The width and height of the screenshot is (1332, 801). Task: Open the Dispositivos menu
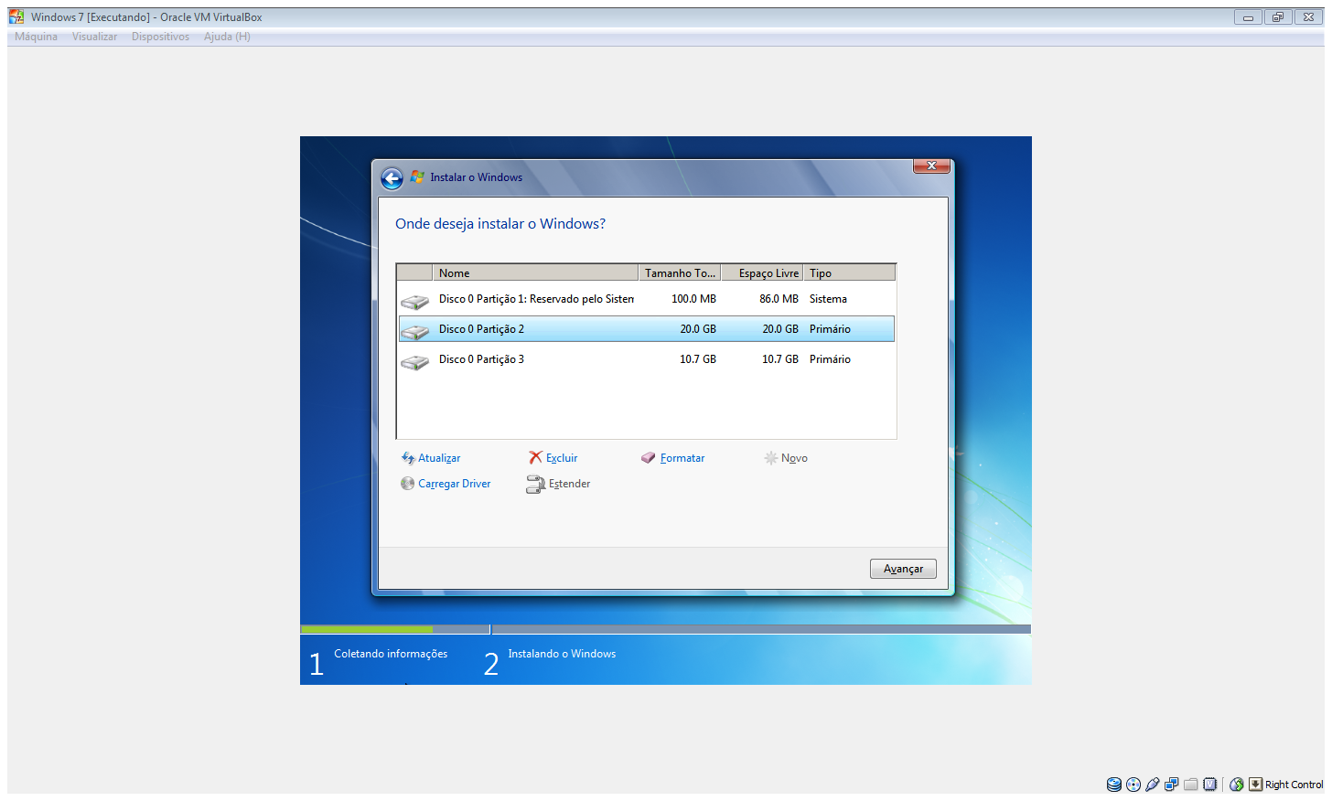pos(160,37)
